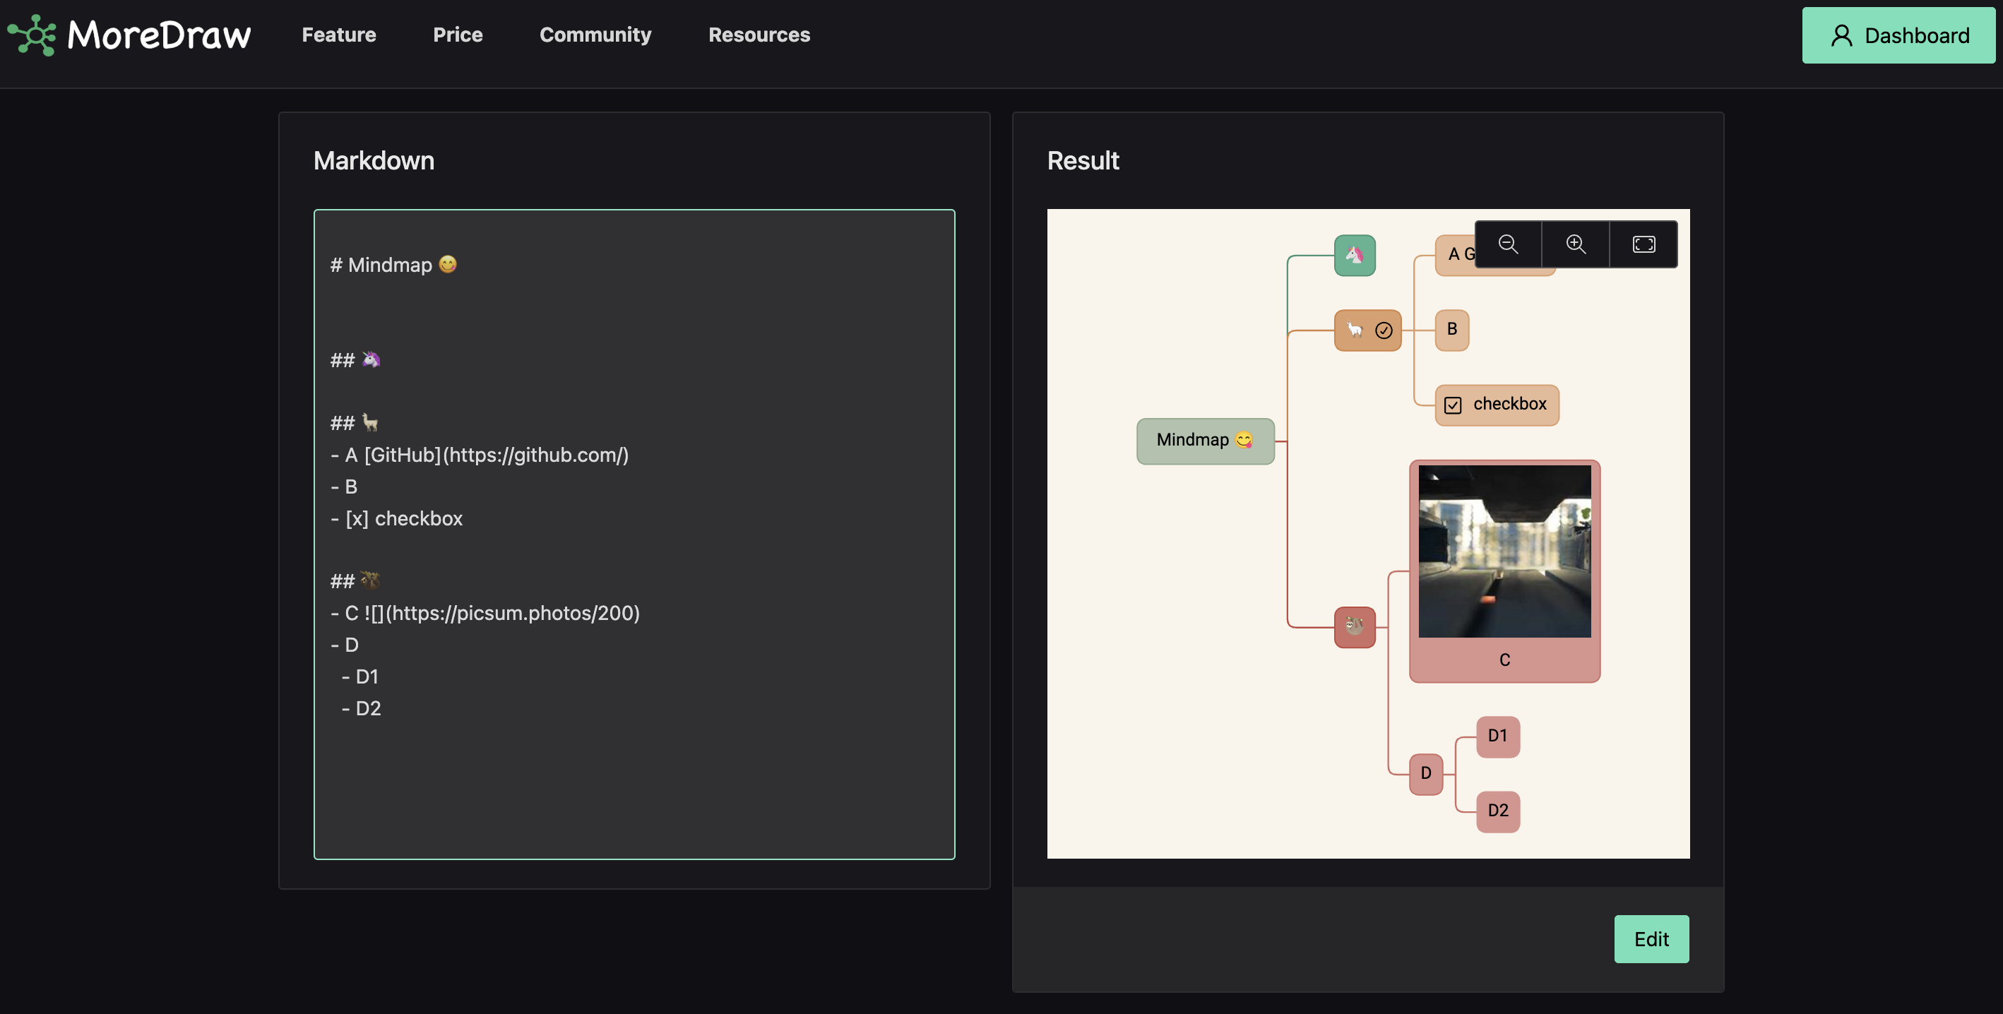Viewport: 2003px width, 1014px height.
Task: Click the zoom out magnifier icon
Action: click(x=1508, y=244)
